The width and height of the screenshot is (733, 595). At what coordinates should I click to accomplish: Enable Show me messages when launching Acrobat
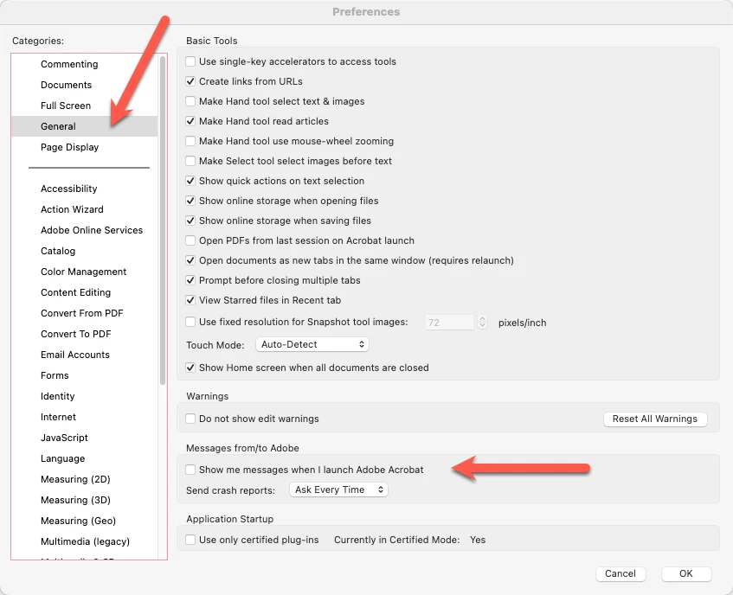tap(190, 470)
